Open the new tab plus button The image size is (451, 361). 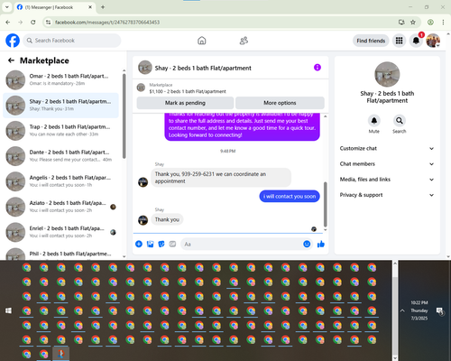(x=103, y=7)
